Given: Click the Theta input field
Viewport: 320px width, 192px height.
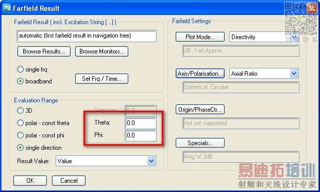Looking at the screenshot, I should 141,123.
